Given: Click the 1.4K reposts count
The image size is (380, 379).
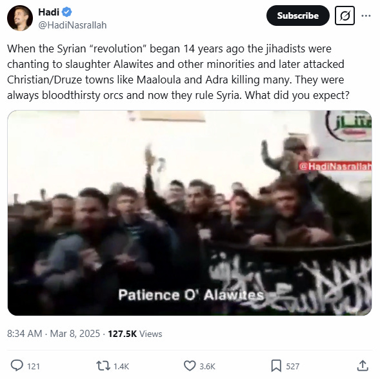Looking at the screenshot, I should pyautogui.click(x=121, y=366).
